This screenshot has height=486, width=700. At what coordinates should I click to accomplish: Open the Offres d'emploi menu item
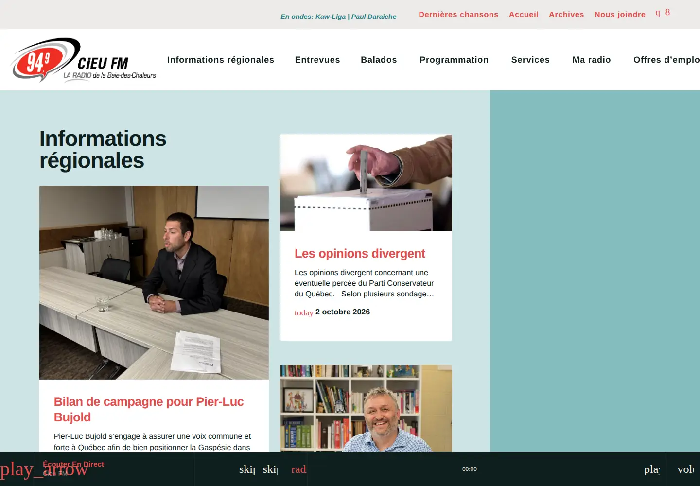[x=666, y=60]
